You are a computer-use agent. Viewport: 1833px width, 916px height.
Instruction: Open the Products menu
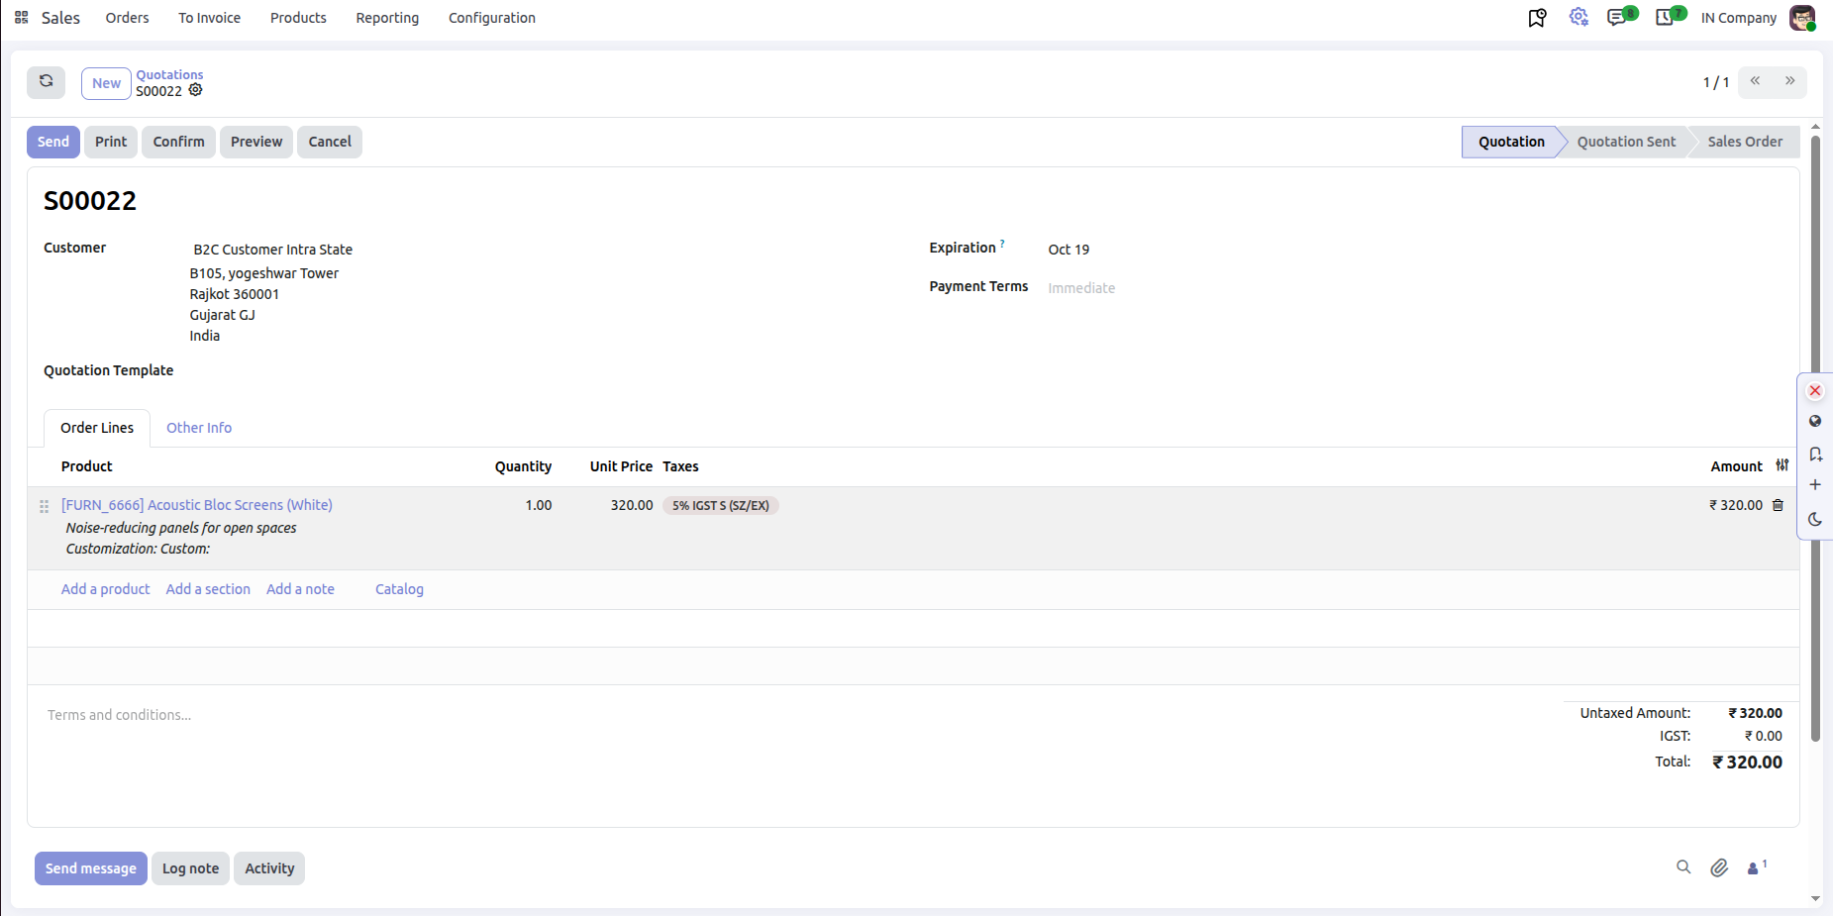(x=298, y=18)
